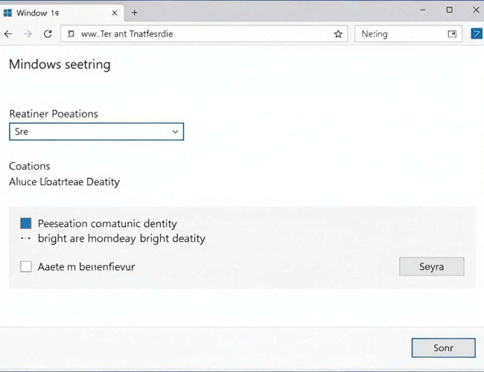Click the bright are homdeay bright deatity text
The image size is (484, 372).
(121, 238)
